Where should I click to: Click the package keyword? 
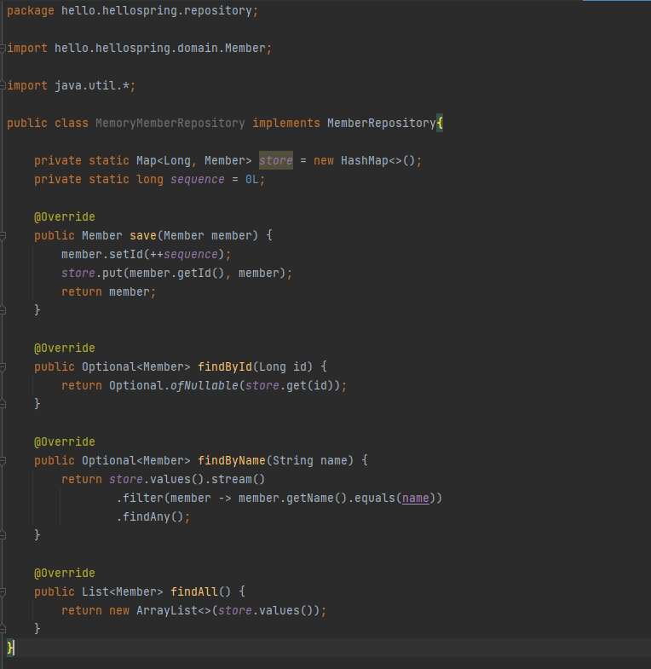(31, 11)
